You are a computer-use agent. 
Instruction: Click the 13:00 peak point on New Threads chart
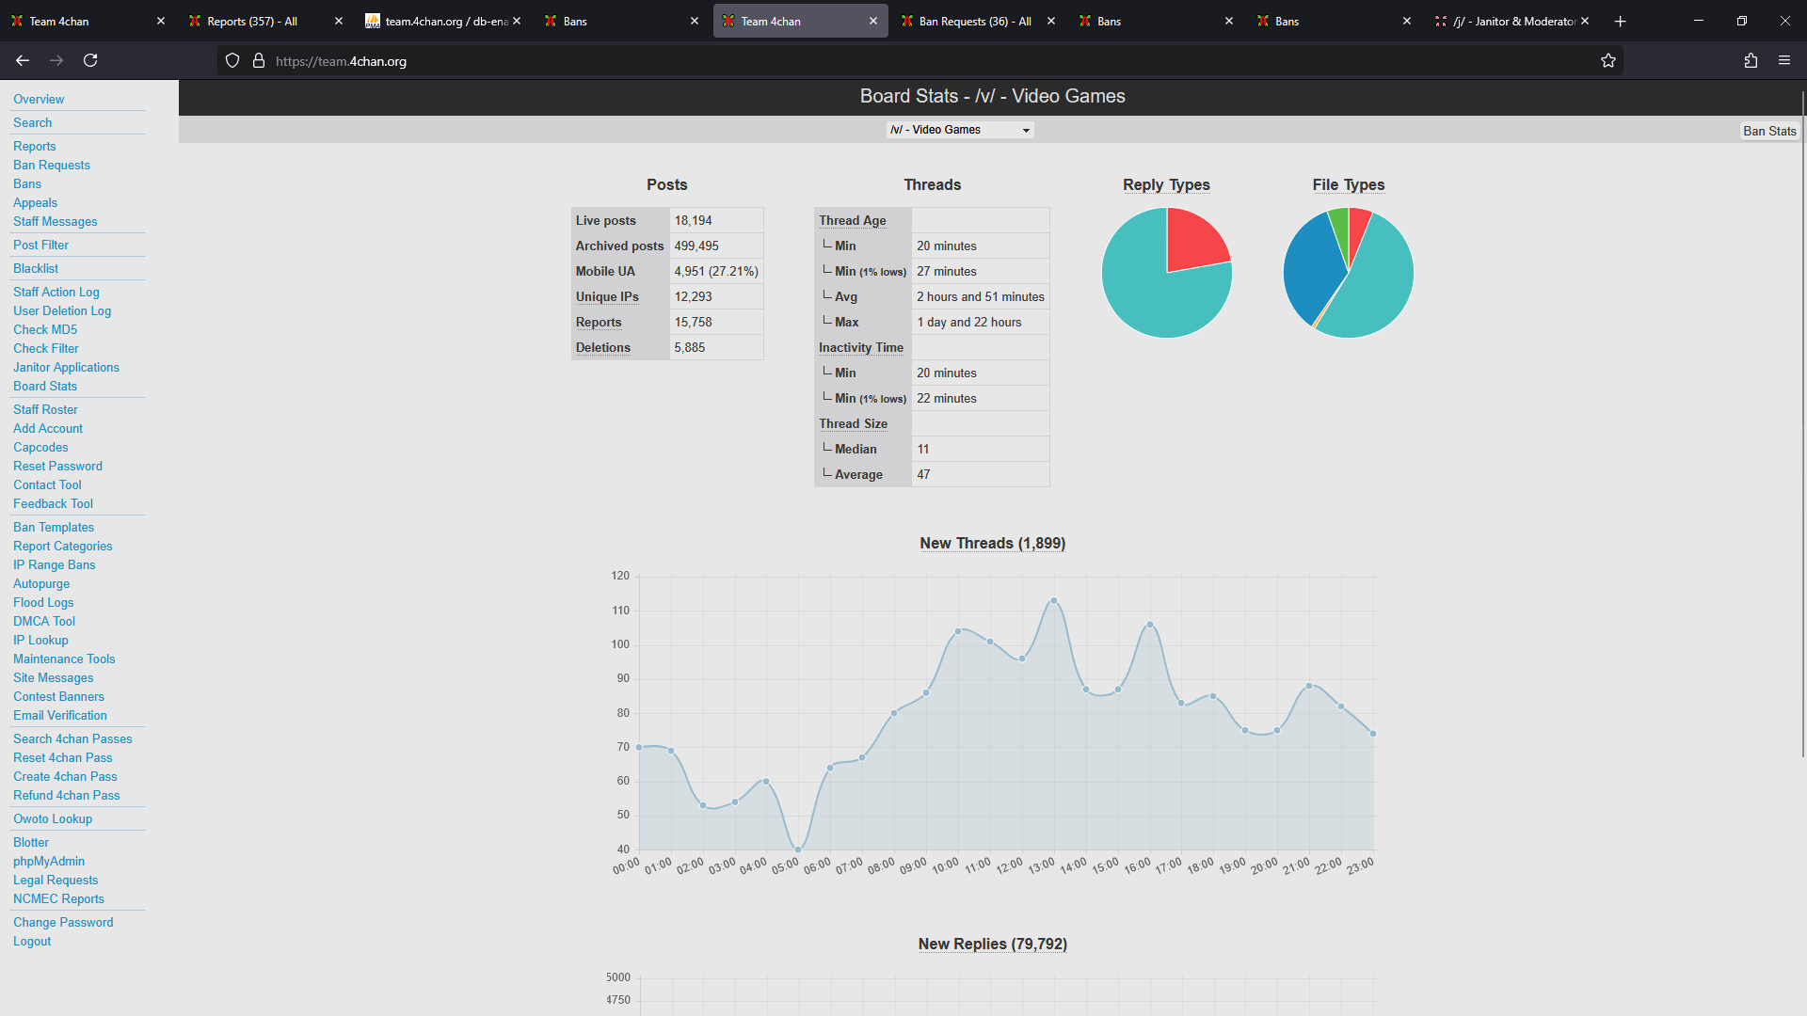coord(1054,600)
